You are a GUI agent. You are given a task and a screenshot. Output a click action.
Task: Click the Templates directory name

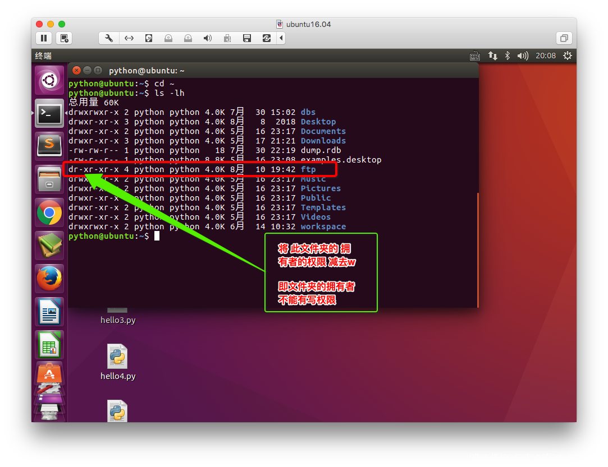(x=323, y=207)
